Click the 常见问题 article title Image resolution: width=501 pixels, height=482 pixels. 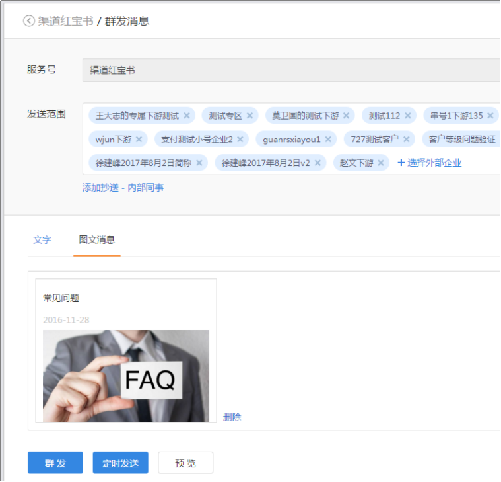pos(61,298)
